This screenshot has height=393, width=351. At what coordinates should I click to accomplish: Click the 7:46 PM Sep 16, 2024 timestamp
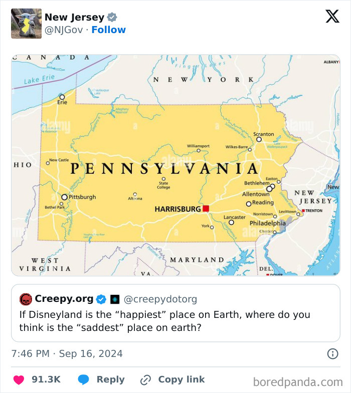(67, 353)
